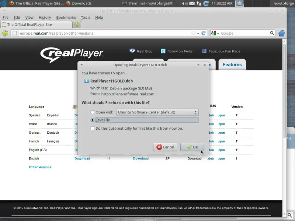Click the magnifier icon at the bottom-right corner
Image resolution: width=295 pixels, height=221 pixels.
pos(290,215)
